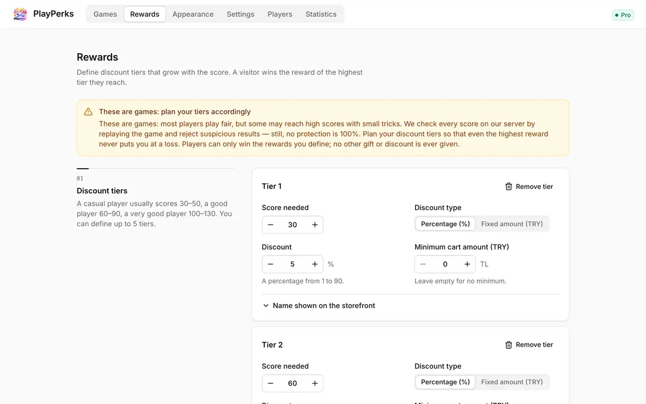Increase Tier 1 score needed with plus
Viewport: 646px width, 404px height.
coord(315,224)
